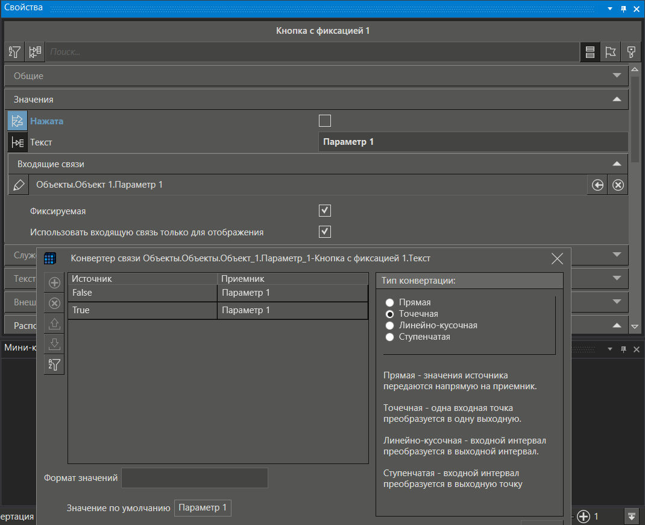Click the alphabetical sort icon in Properties toolbar

tap(16, 52)
